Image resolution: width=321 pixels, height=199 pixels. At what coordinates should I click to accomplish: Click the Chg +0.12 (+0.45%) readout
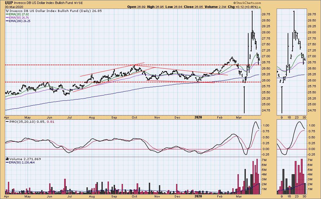tap(243, 7)
